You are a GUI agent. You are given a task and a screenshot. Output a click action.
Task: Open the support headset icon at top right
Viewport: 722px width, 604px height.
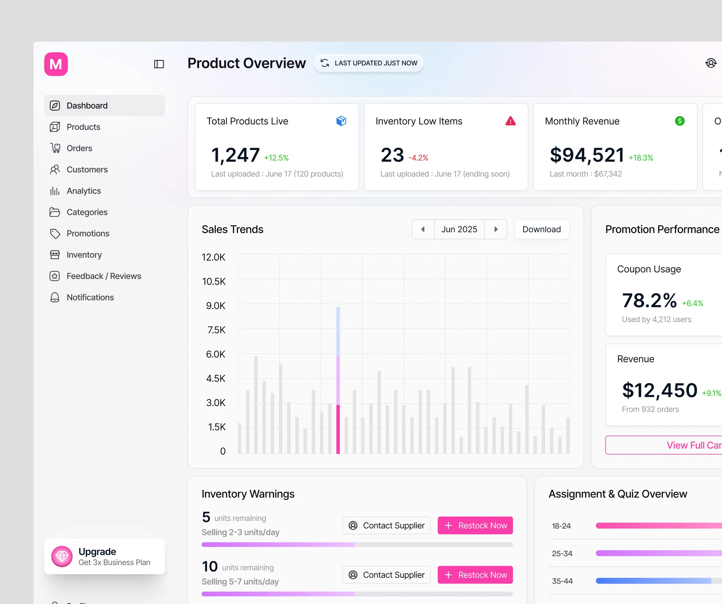pyautogui.click(x=711, y=63)
